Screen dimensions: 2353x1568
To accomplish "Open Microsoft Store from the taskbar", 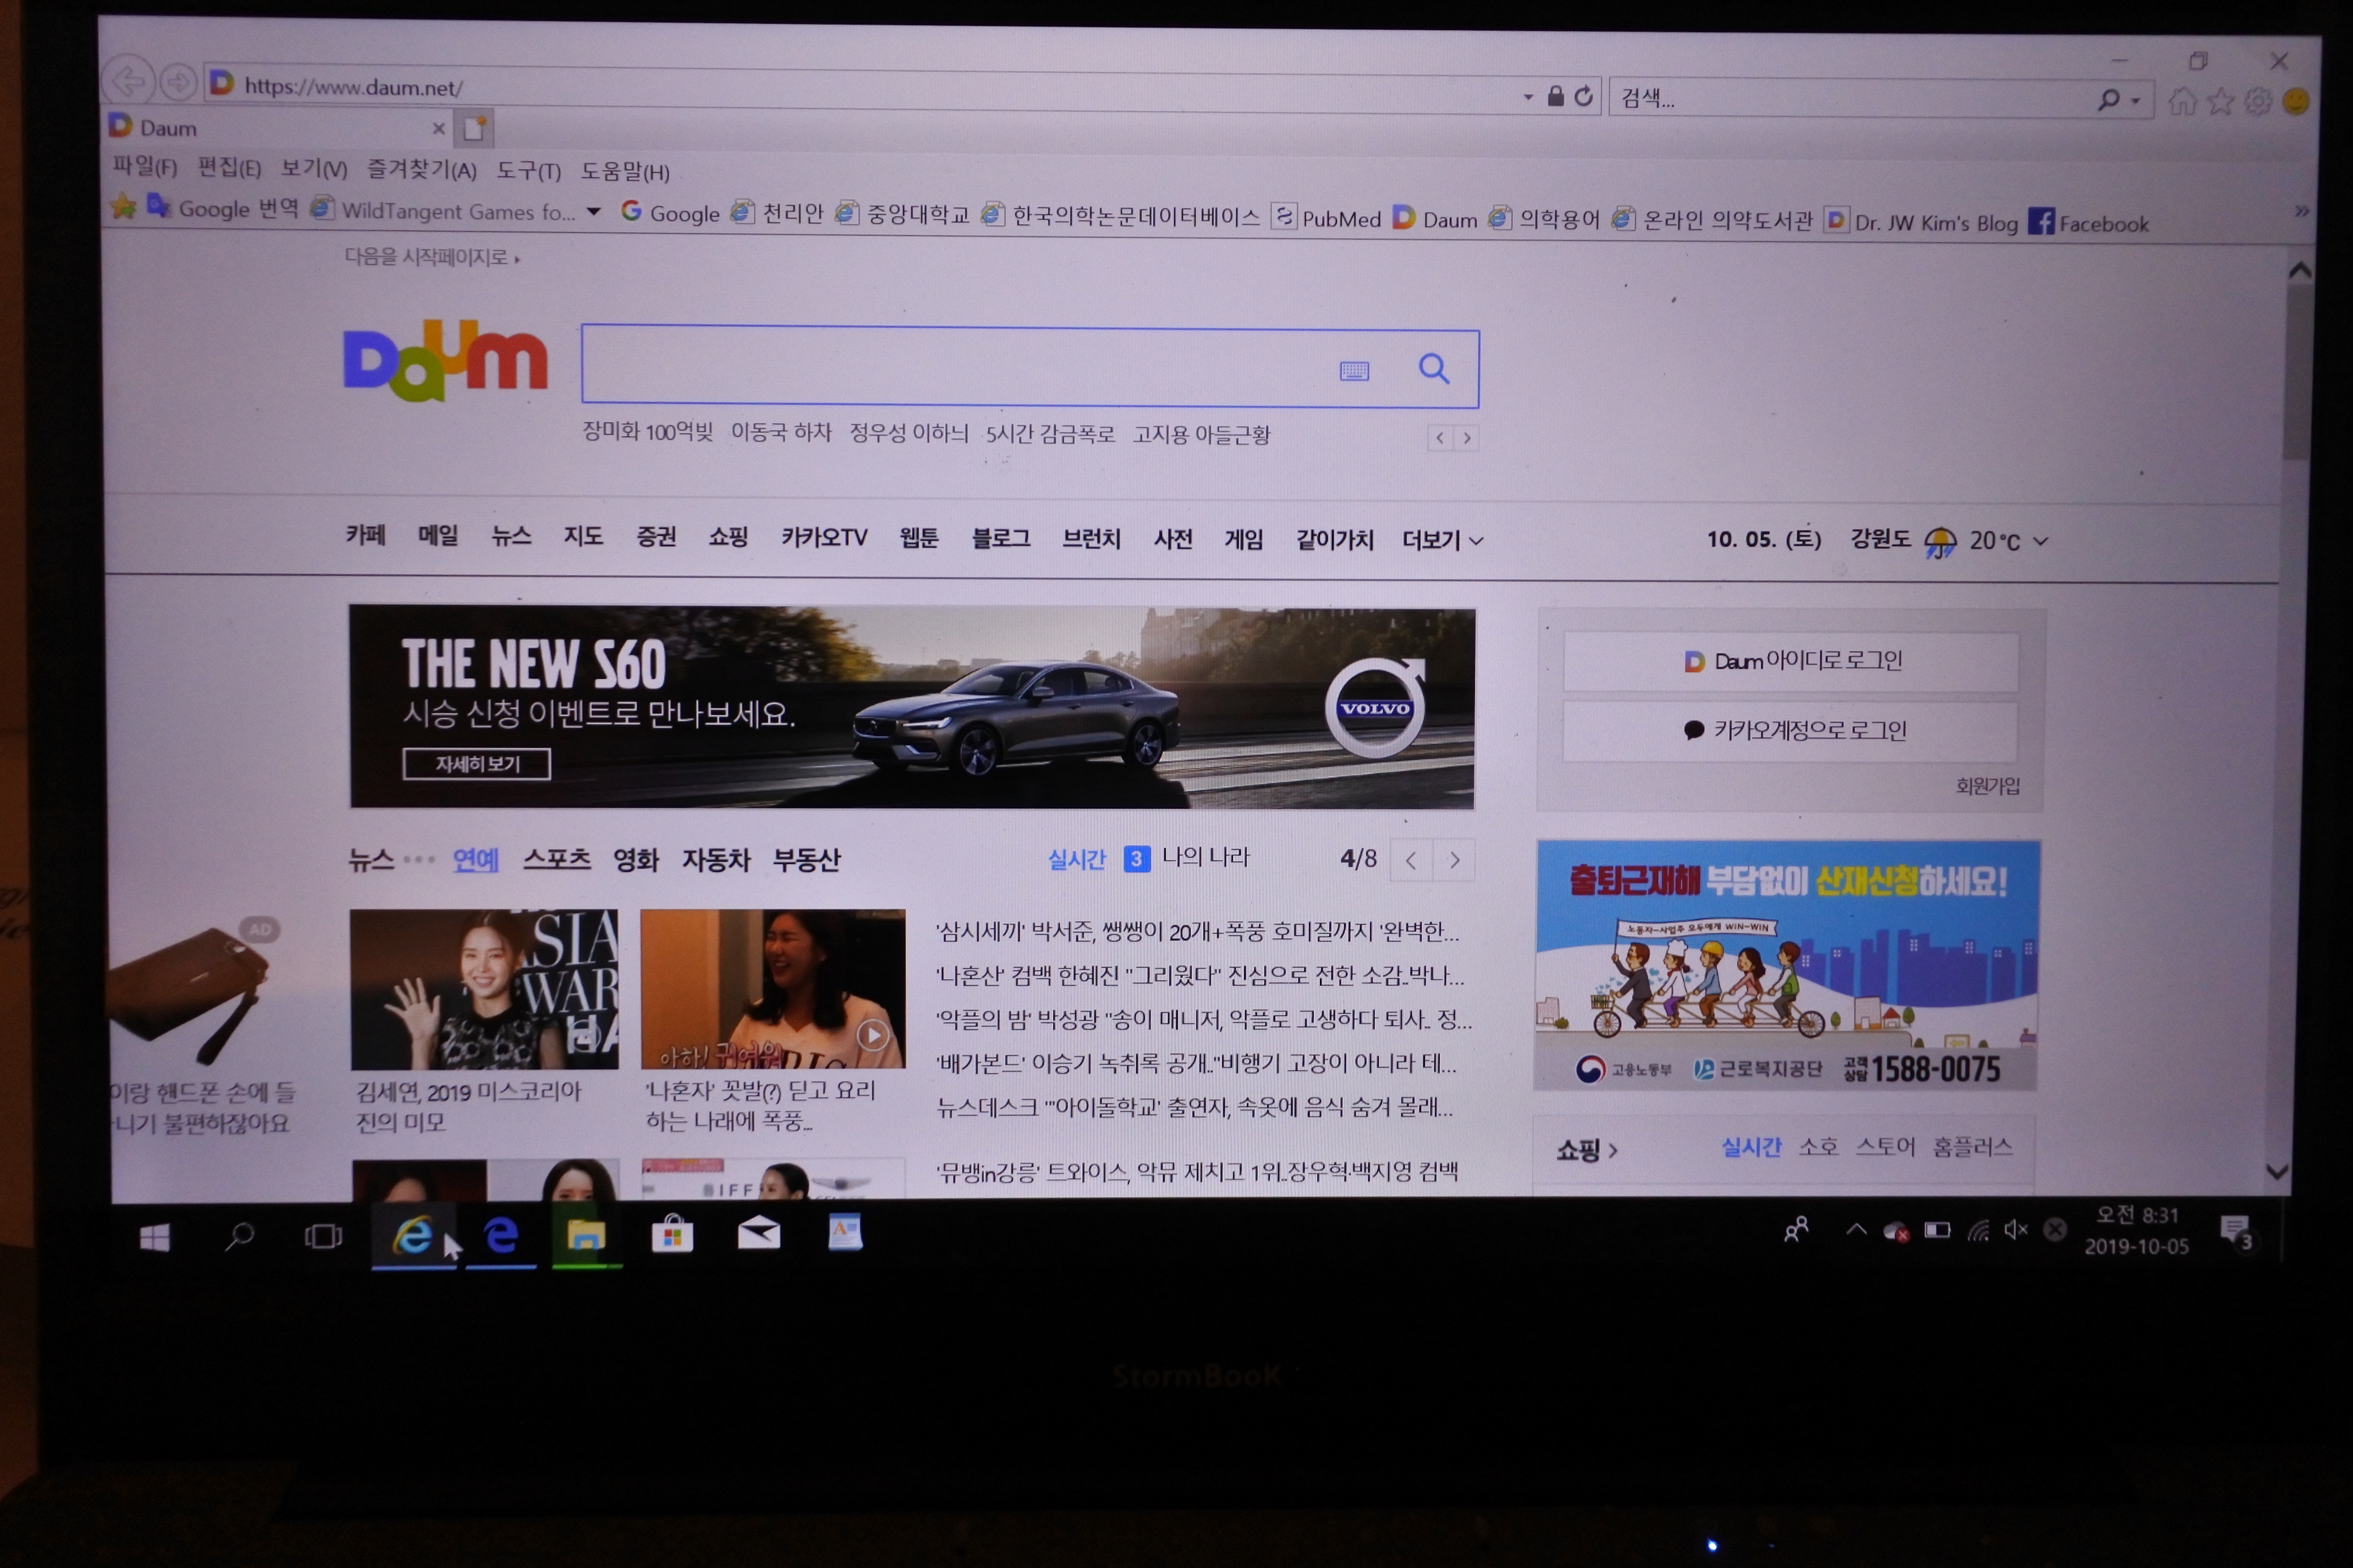I will point(672,1234).
